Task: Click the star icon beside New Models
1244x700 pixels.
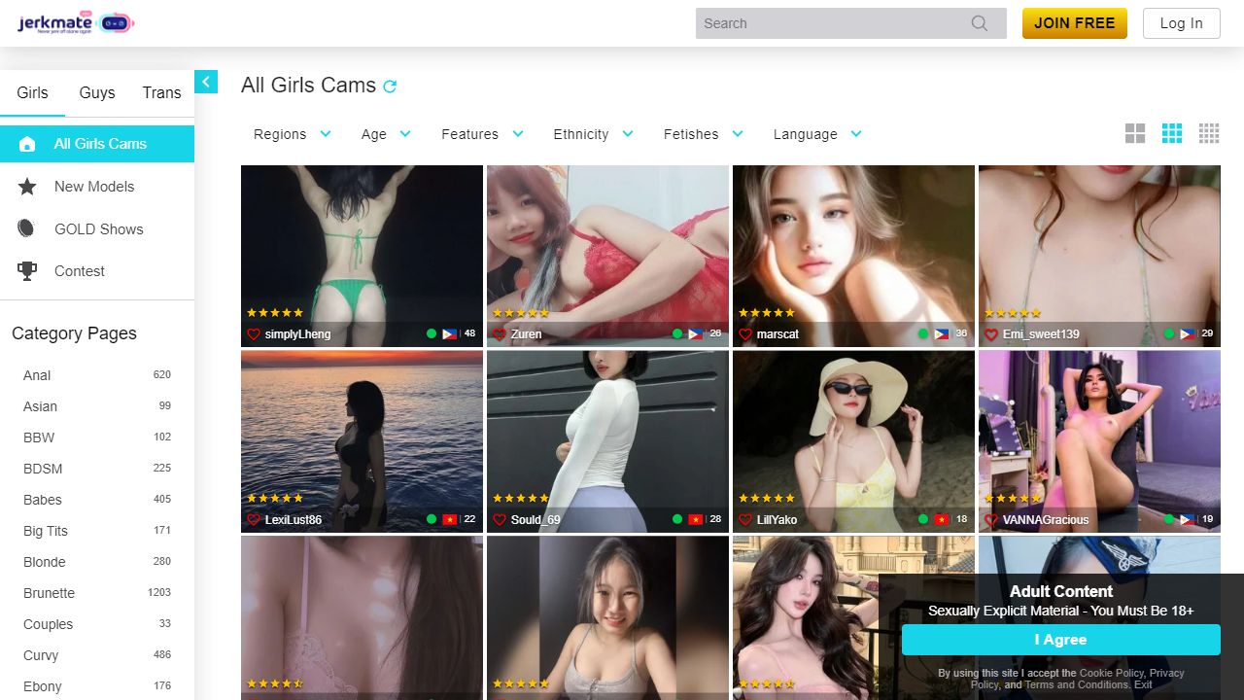Action: (x=27, y=187)
